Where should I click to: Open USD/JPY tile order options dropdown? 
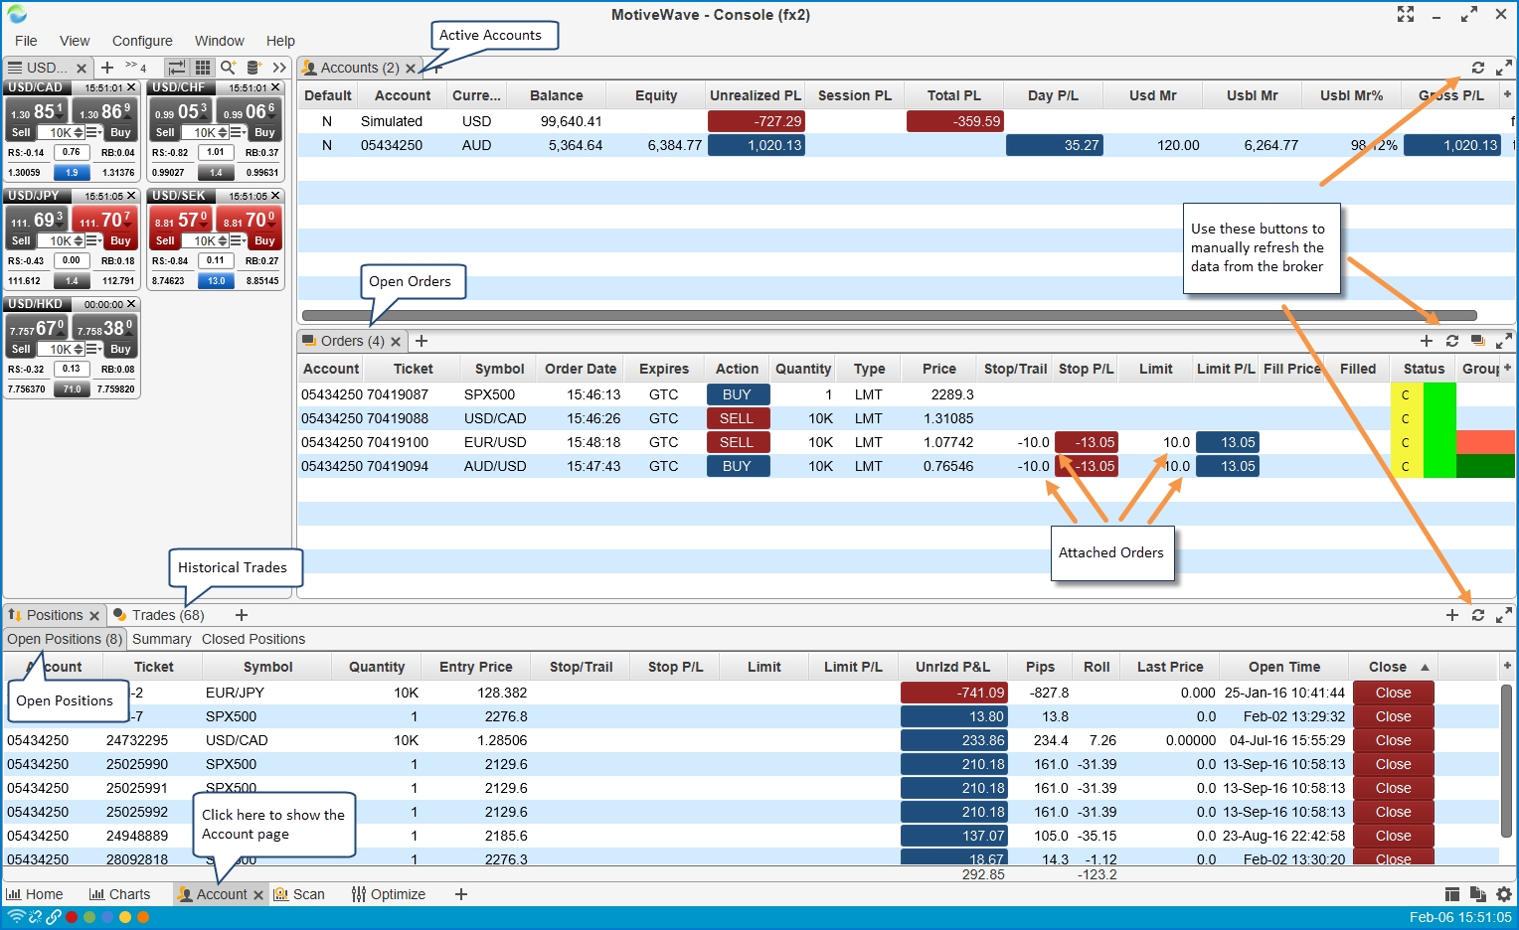point(94,240)
